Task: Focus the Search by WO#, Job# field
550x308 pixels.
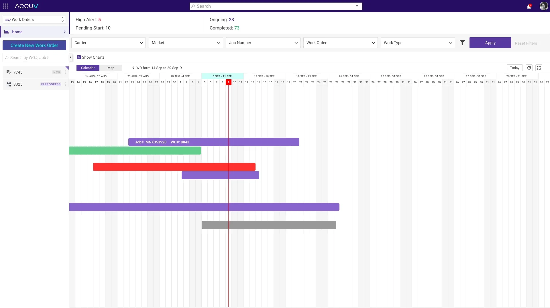Action: (34, 58)
